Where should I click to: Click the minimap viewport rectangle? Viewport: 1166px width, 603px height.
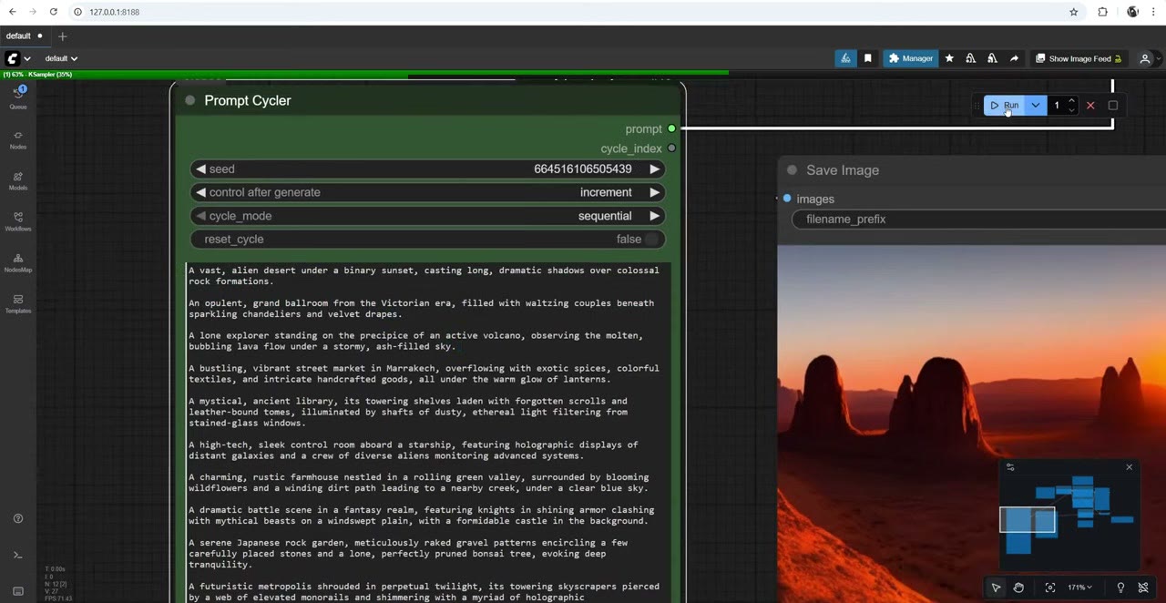coord(1028,520)
